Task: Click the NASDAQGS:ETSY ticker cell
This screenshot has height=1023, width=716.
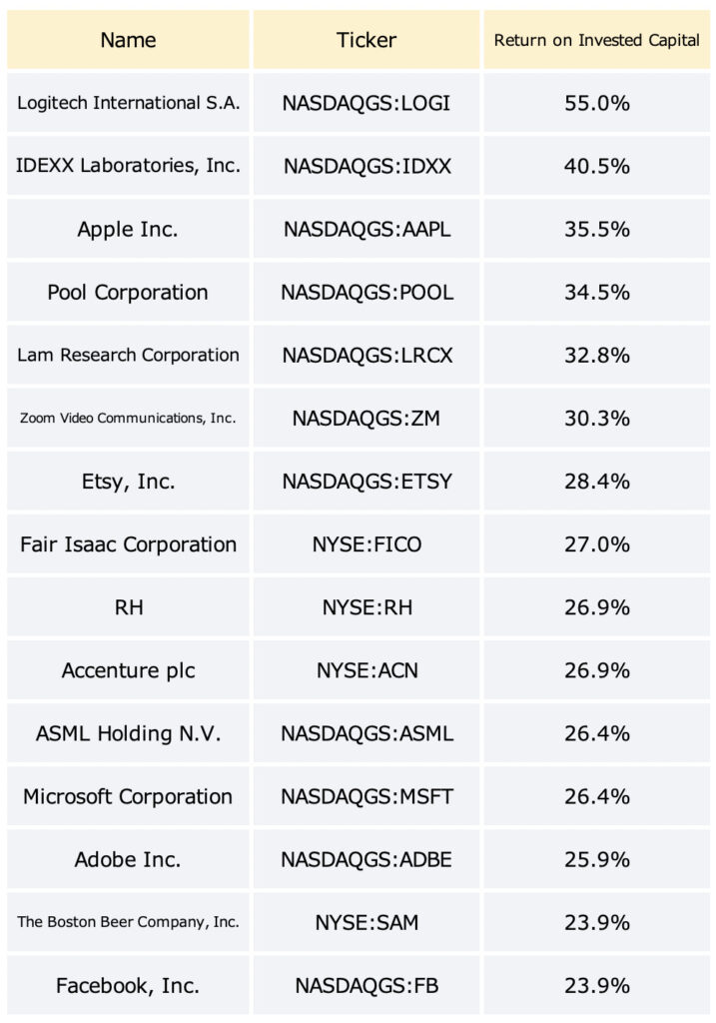Action: (x=366, y=482)
